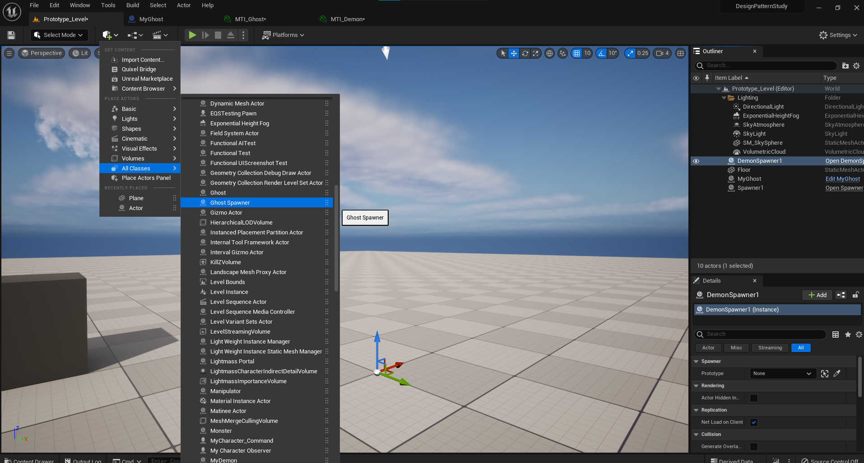This screenshot has height=463, width=864.
Task: Switch to MTI_Ghost tab
Action: 250,19
